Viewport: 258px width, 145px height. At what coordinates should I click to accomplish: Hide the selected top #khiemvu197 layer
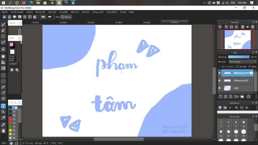point(219,73)
